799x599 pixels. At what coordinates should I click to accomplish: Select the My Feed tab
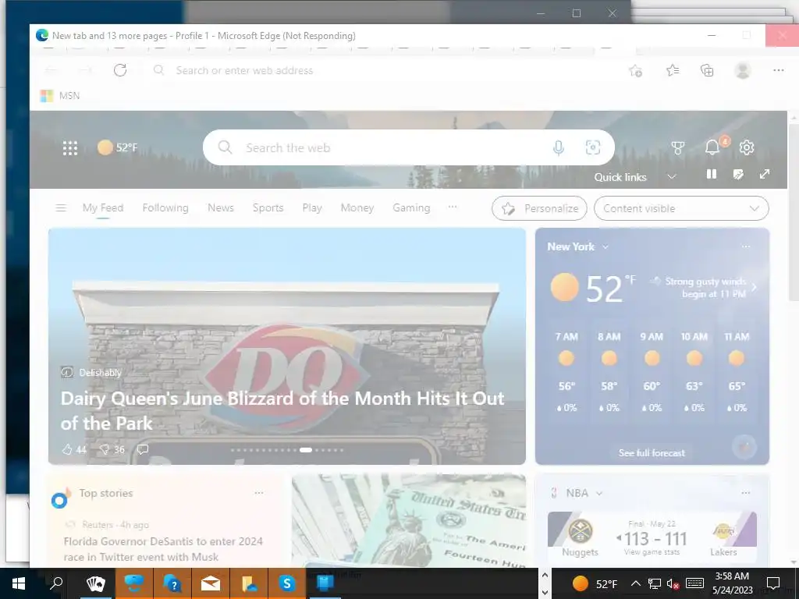click(103, 207)
